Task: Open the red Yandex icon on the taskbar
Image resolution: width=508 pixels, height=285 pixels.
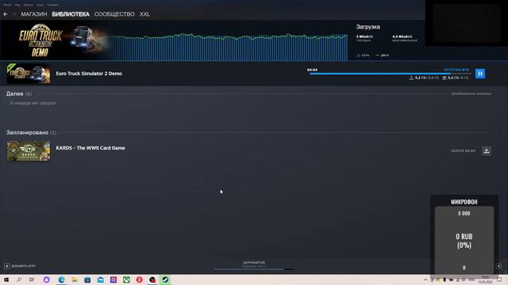Action: pyautogui.click(x=140, y=279)
